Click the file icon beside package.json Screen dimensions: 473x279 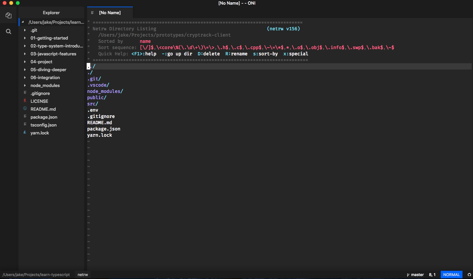[x=25, y=117]
